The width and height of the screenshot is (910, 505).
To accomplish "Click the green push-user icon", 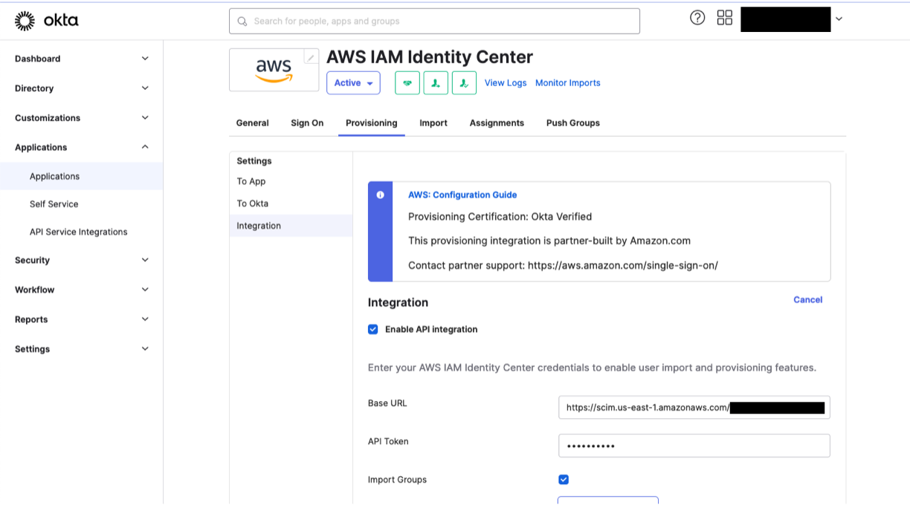I will click(x=436, y=82).
